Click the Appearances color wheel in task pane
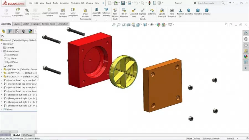 point(246,56)
